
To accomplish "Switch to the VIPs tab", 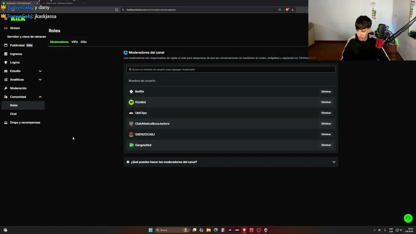I will pos(75,42).
